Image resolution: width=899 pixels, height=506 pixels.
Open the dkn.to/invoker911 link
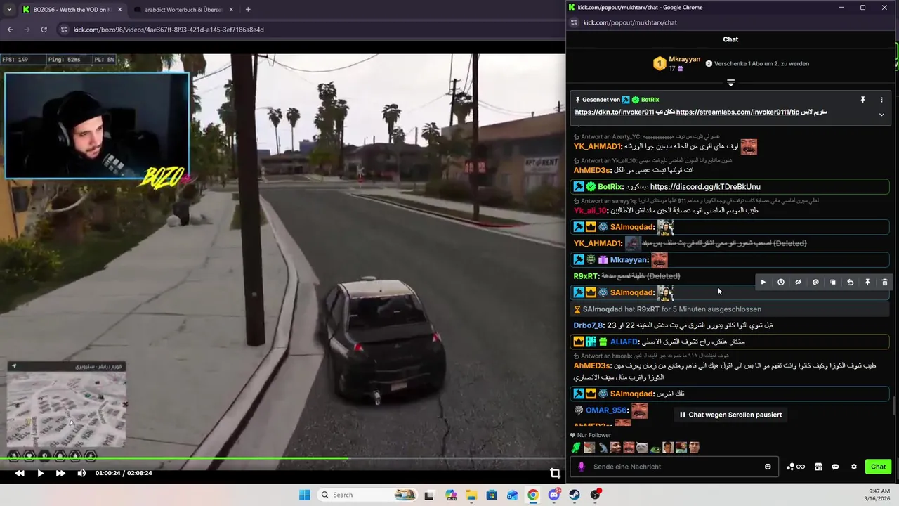pos(615,112)
